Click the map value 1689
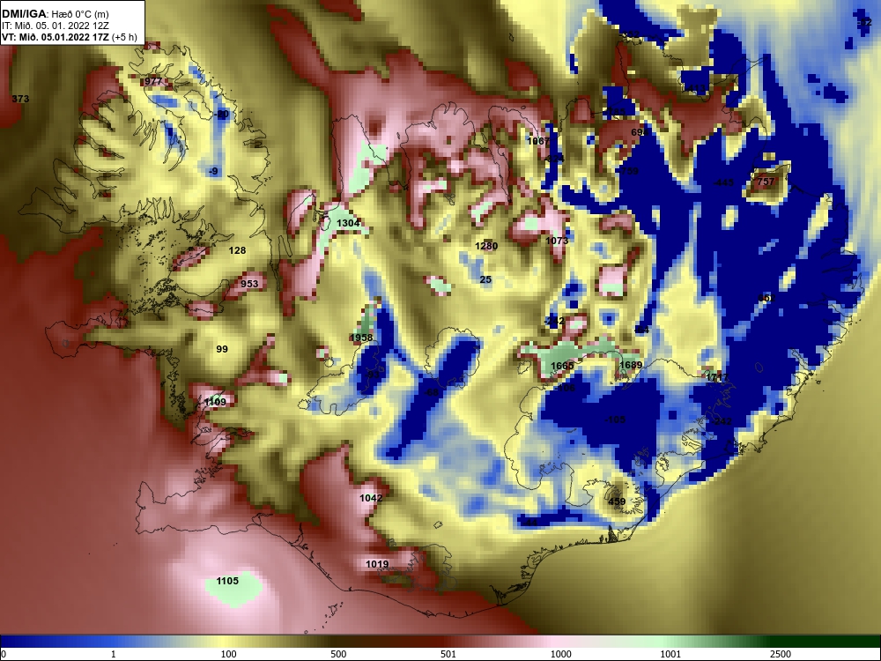Viewport: 881px width, 661px height. tap(631, 366)
